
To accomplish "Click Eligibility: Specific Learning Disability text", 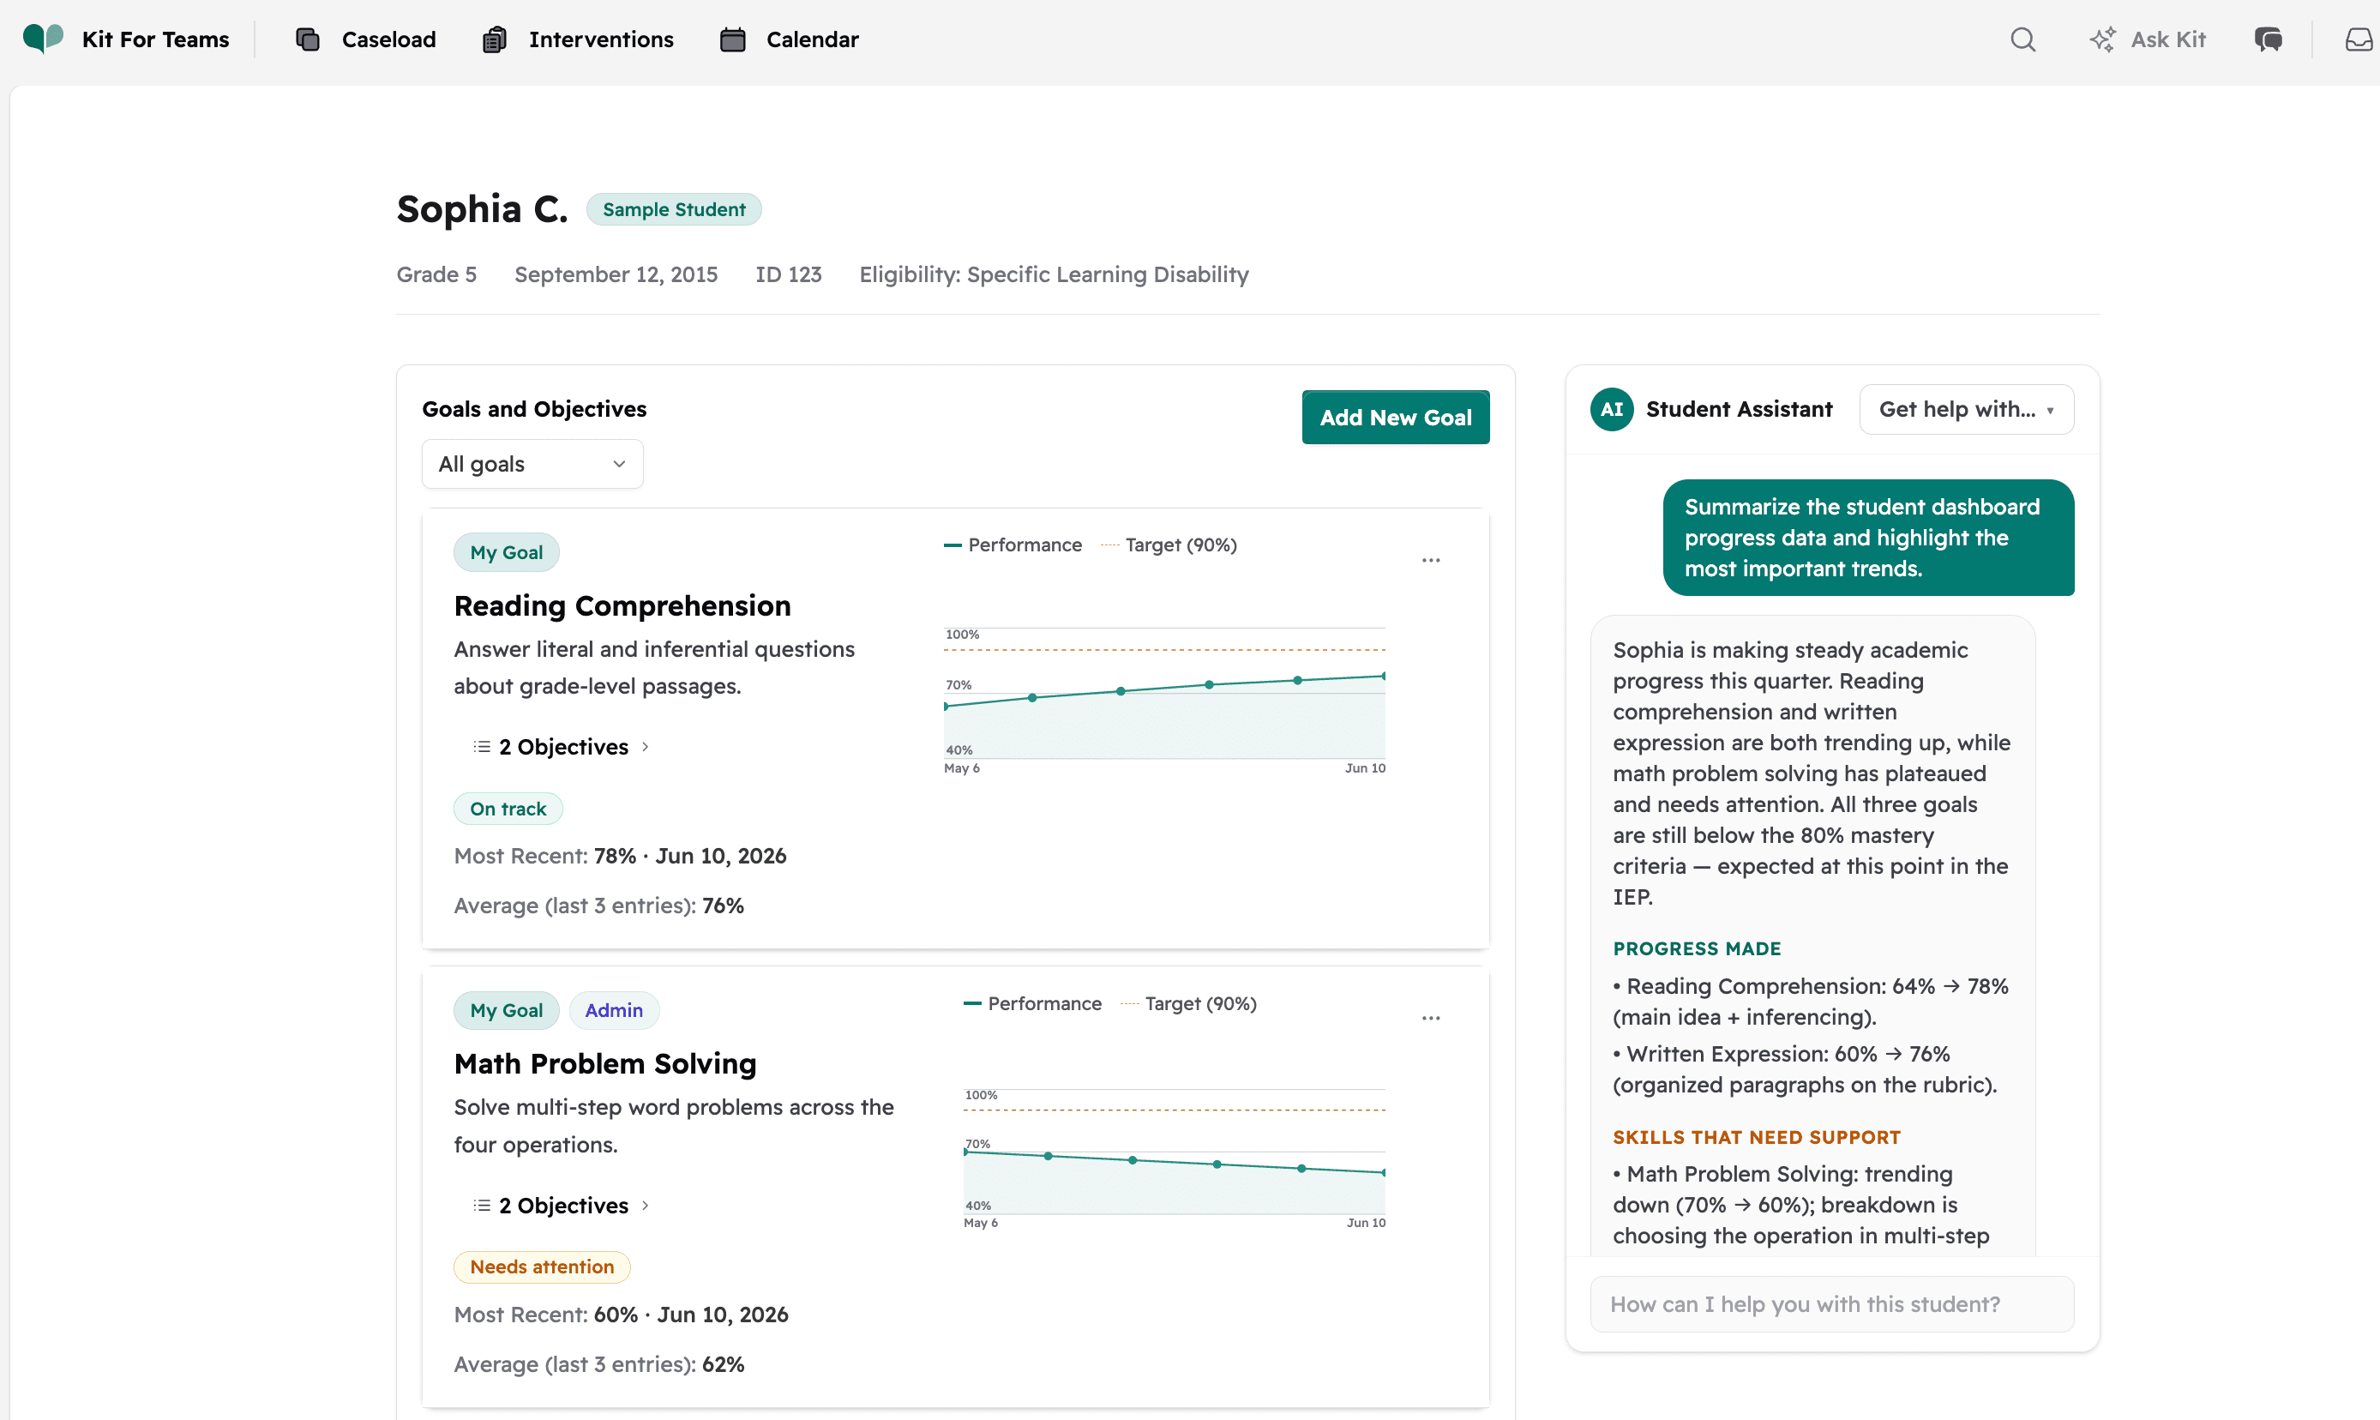I will [x=1055, y=274].
